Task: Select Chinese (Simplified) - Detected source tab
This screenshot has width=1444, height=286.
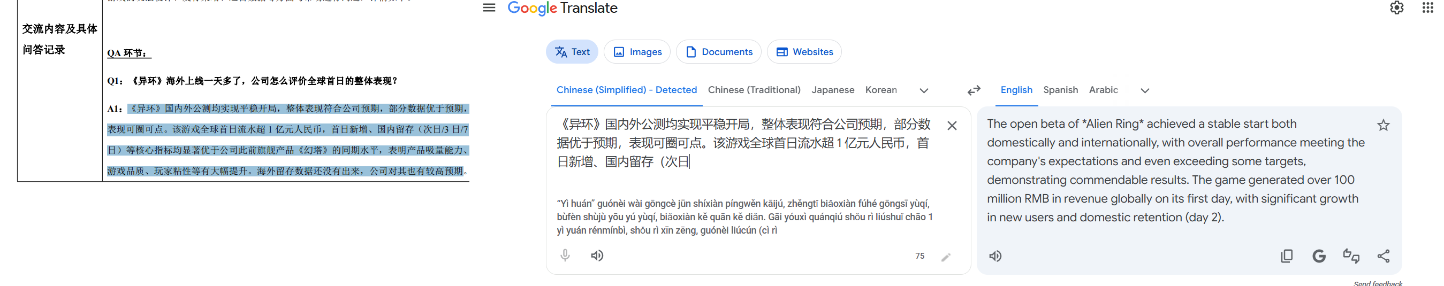Action: [626, 90]
